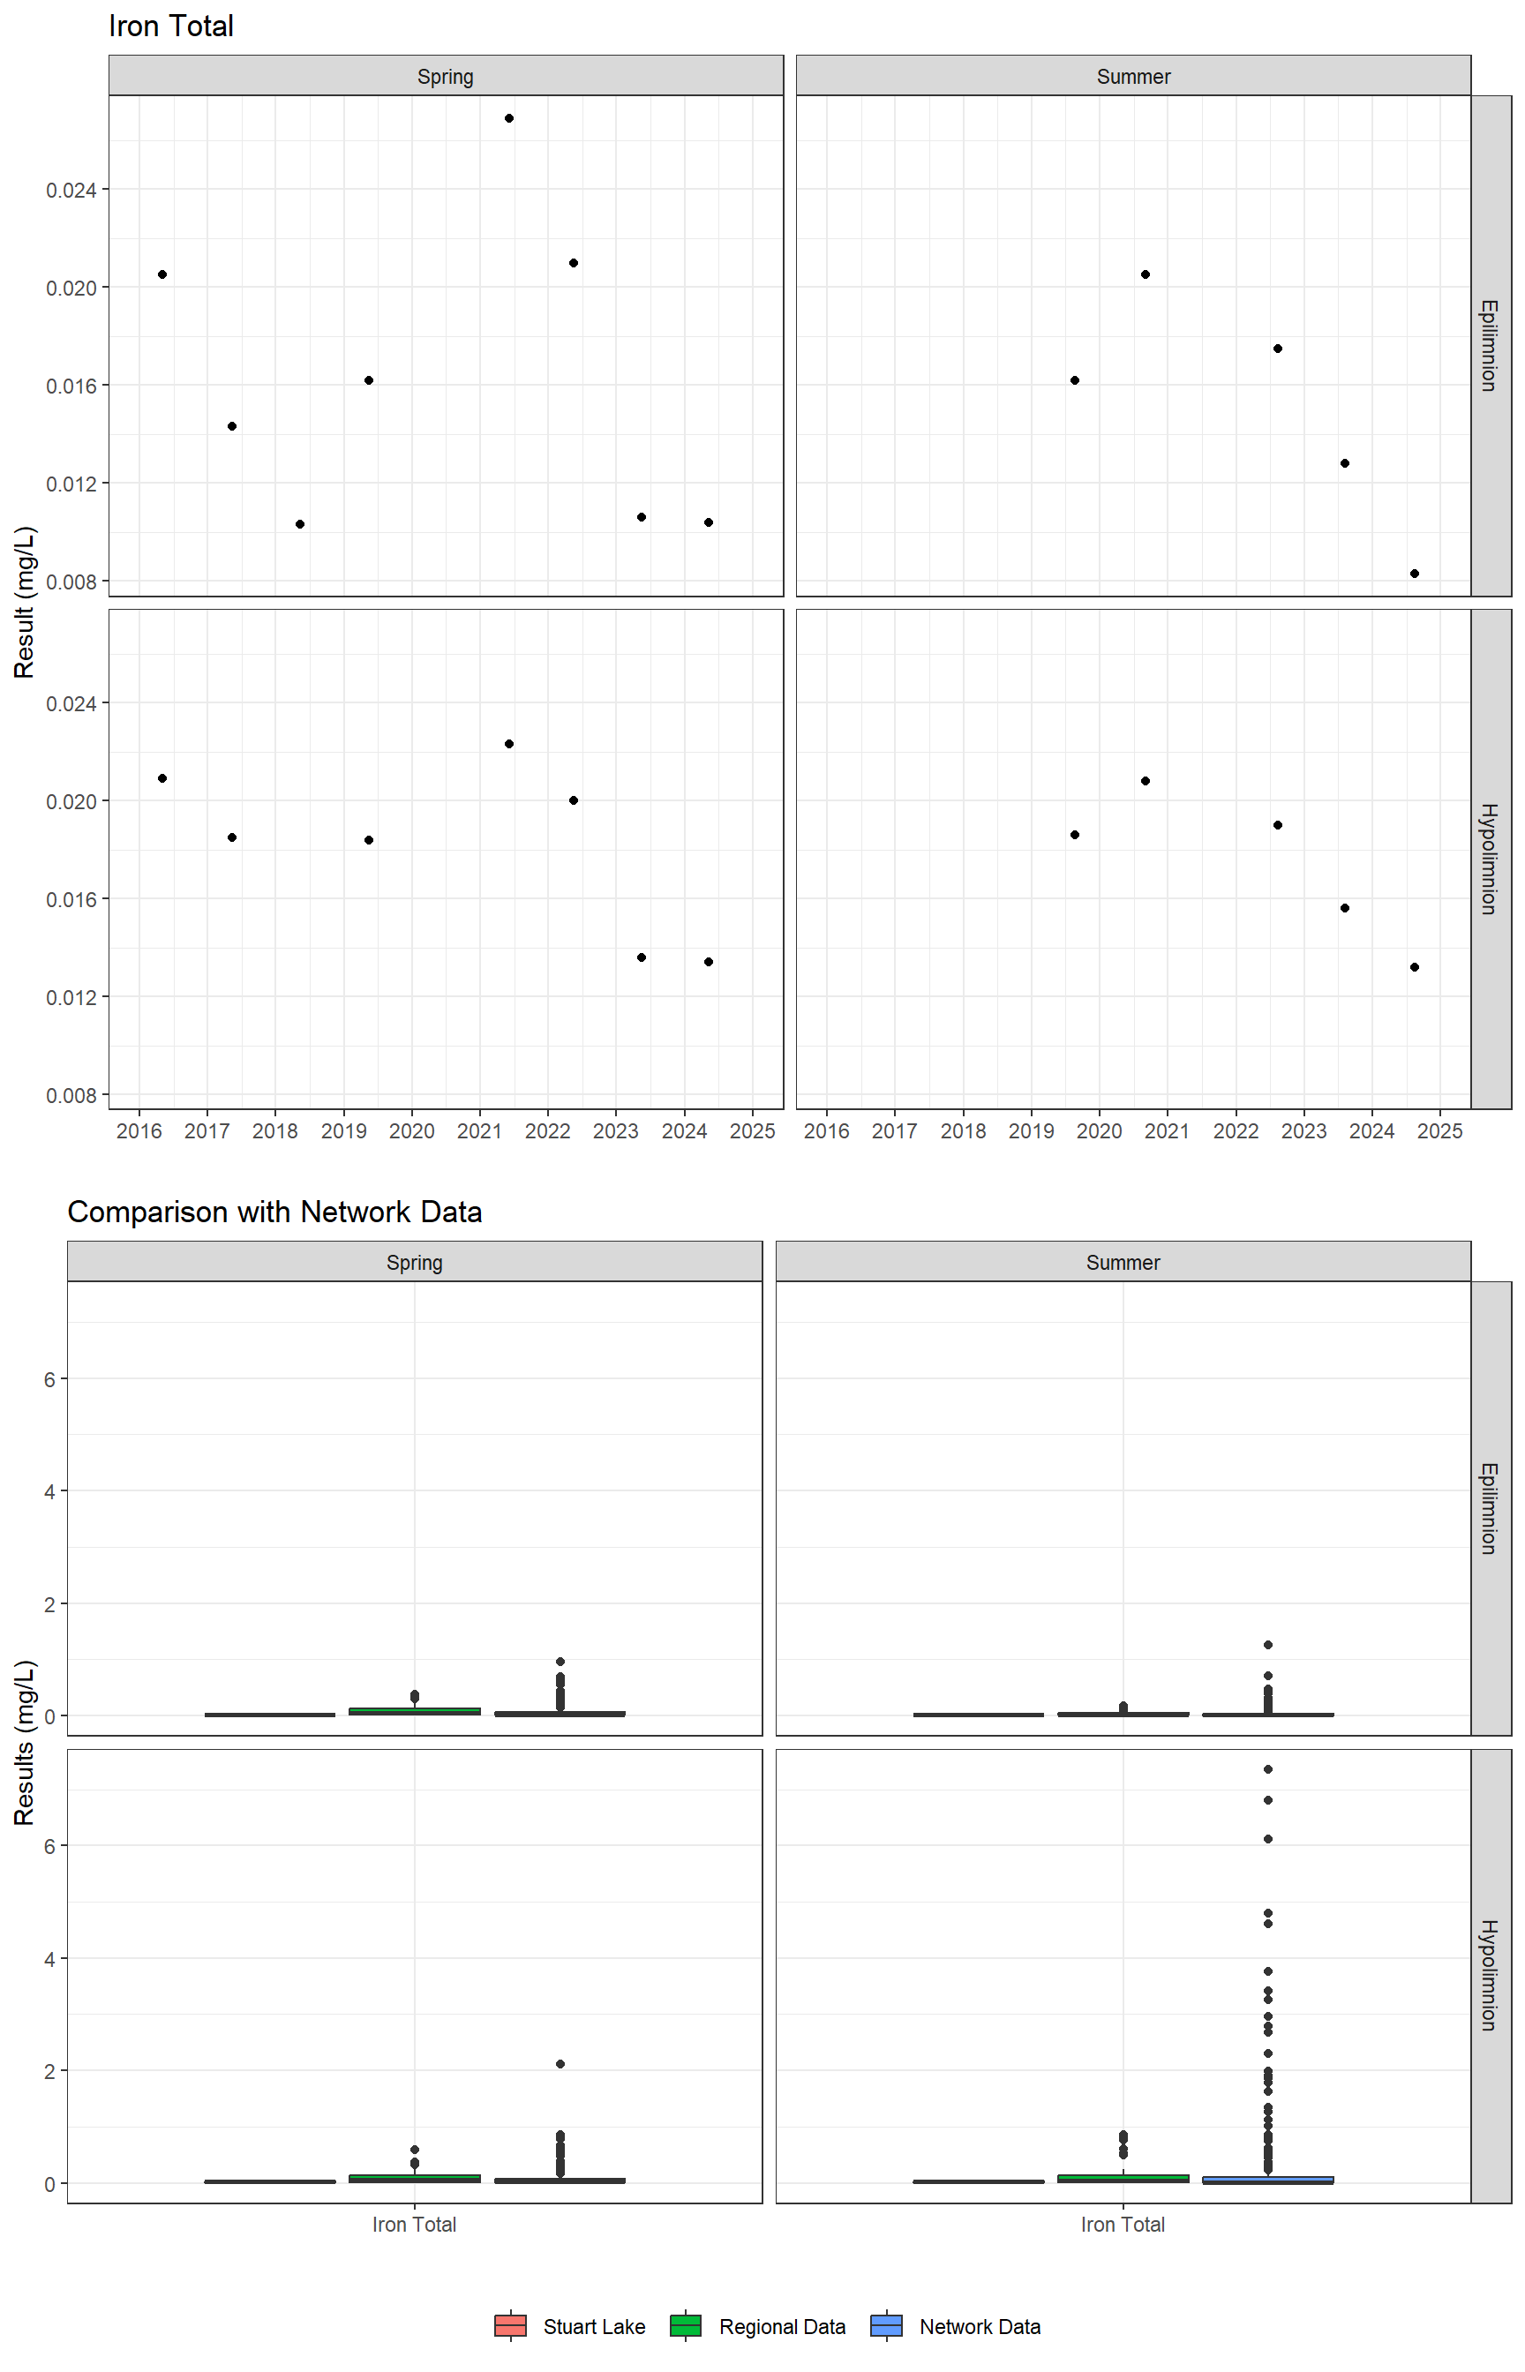Click the topmost outlier in Summer Hypolimnion comparison
Image resolution: width=1525 pixels, height=2372 pixels.
coord(1268,1769)
